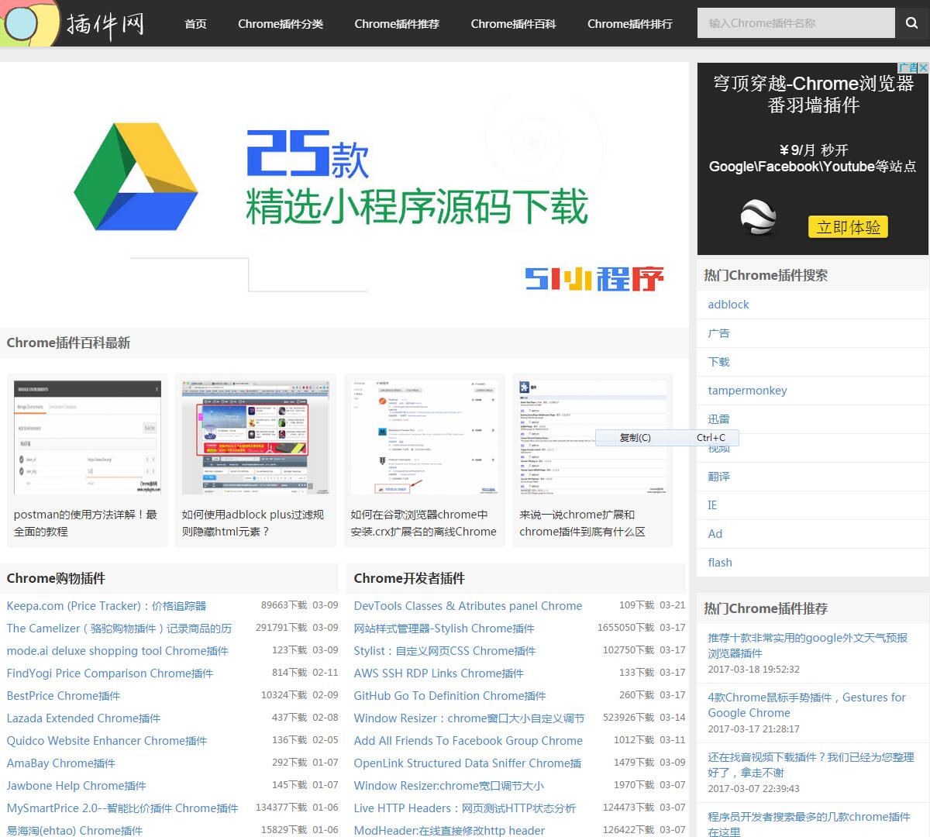The width and height of the screenshot is (930, 837).
Task: Open postman的使用方法详解 article link
Action: [x=85, y=523]
